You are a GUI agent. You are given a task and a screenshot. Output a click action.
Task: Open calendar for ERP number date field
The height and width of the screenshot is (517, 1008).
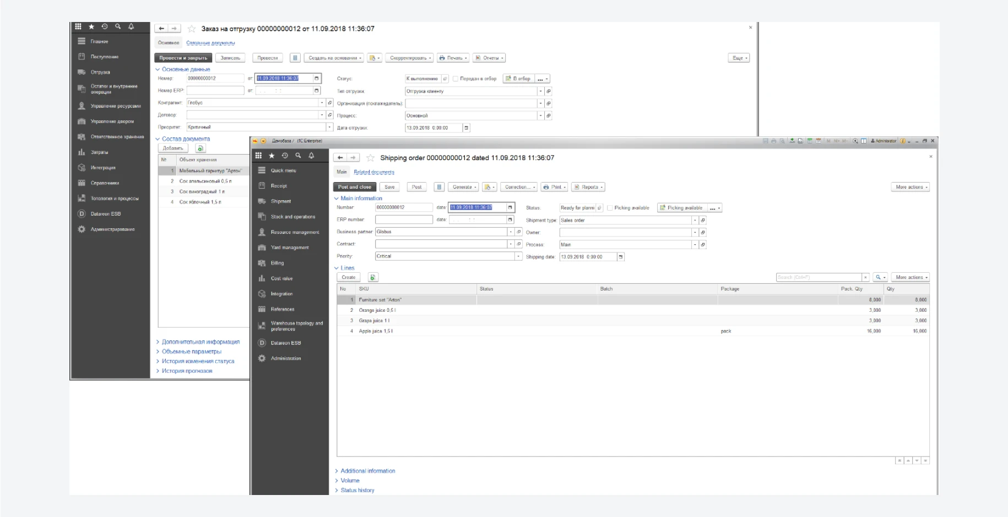click(510, 219)
